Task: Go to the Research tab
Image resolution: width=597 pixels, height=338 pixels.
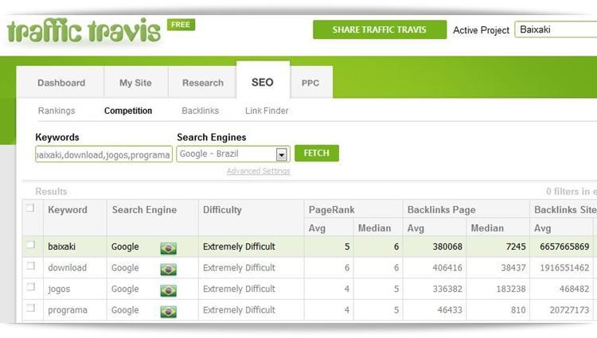Action: 202,83
